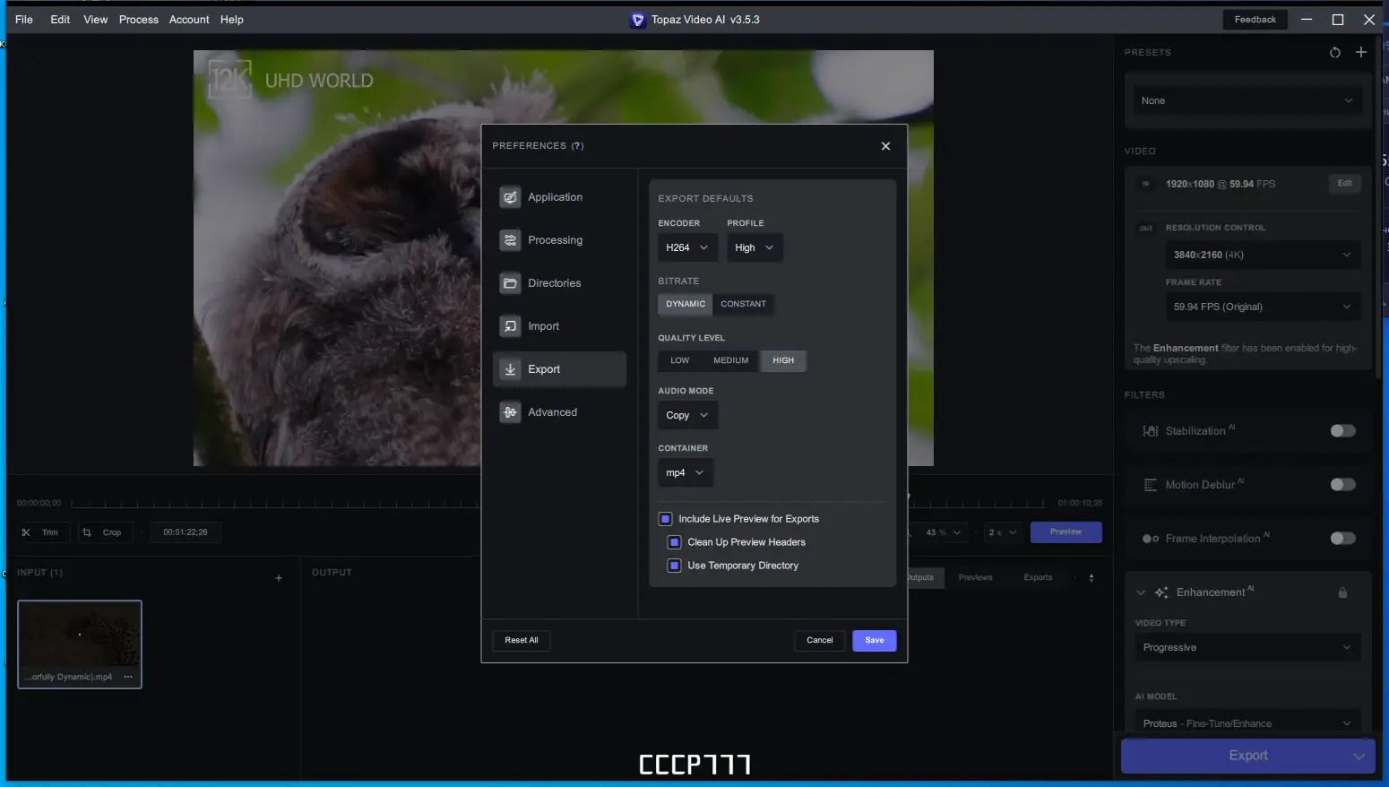The height and width of the screenshot is (787, 1389).
Task: Open the Frame Rate 59.94 FPS dropdown
Action: click(1262, 307)
